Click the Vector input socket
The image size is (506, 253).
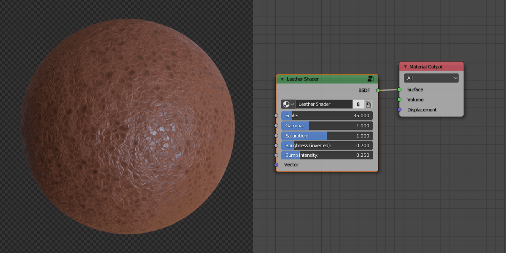276,164
